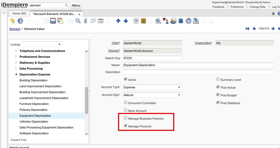Click into the Description input field
This screenshot has width=280, height=148.
click(198, 72)
